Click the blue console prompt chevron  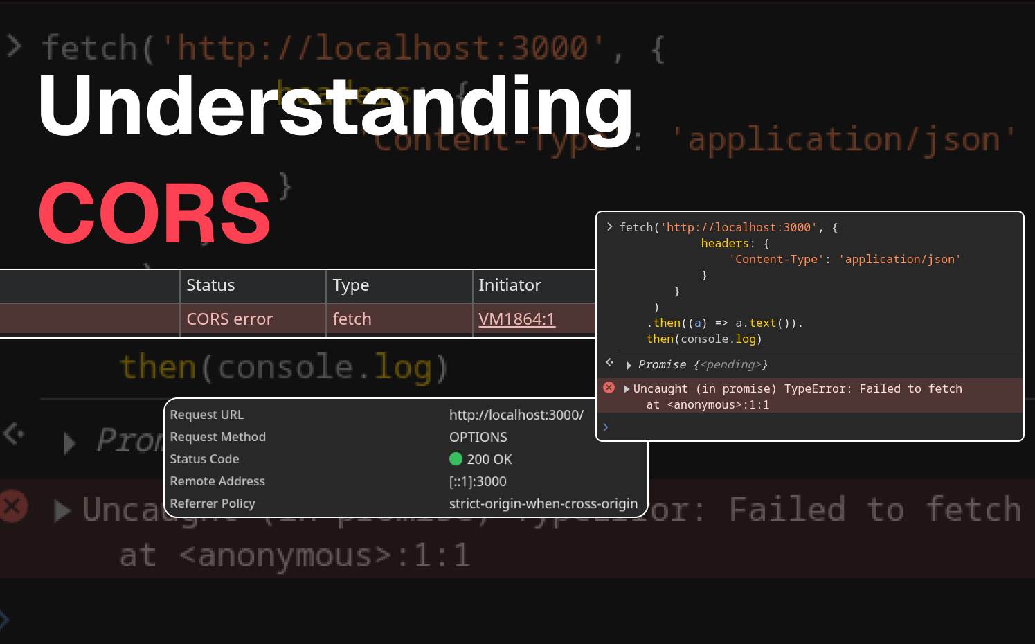[x=606, y=427]
